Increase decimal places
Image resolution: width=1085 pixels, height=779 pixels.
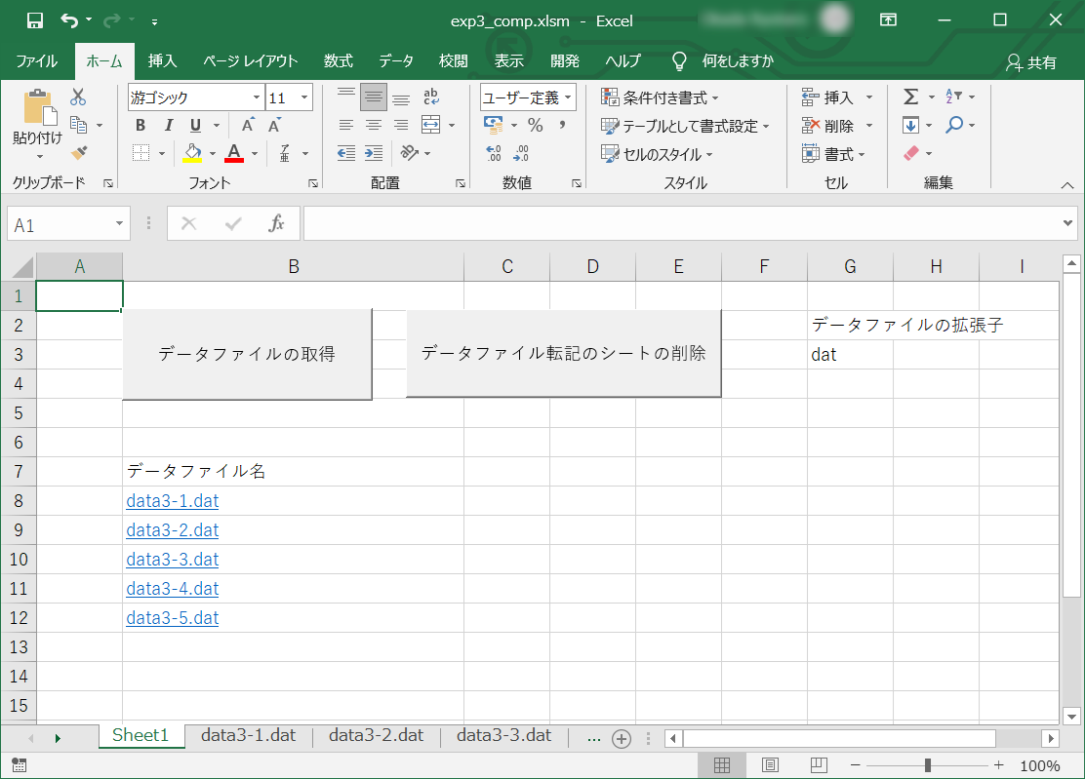coord(494,153)
